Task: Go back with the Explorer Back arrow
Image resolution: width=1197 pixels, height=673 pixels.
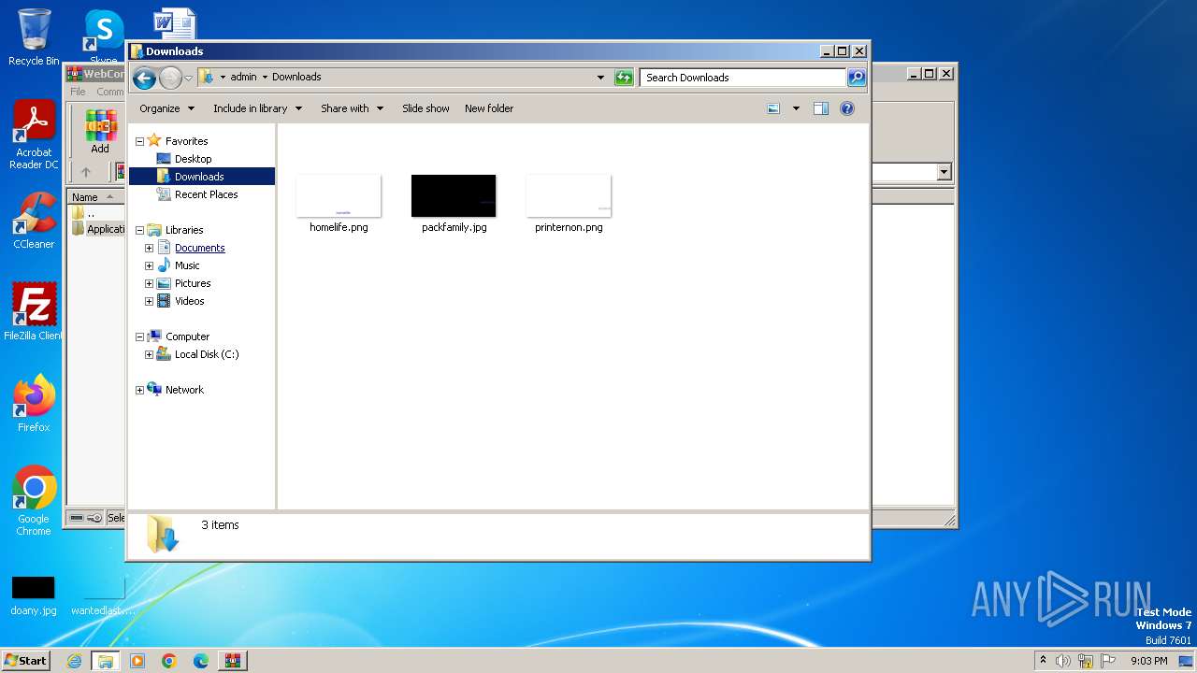Action: coord(144,78)
